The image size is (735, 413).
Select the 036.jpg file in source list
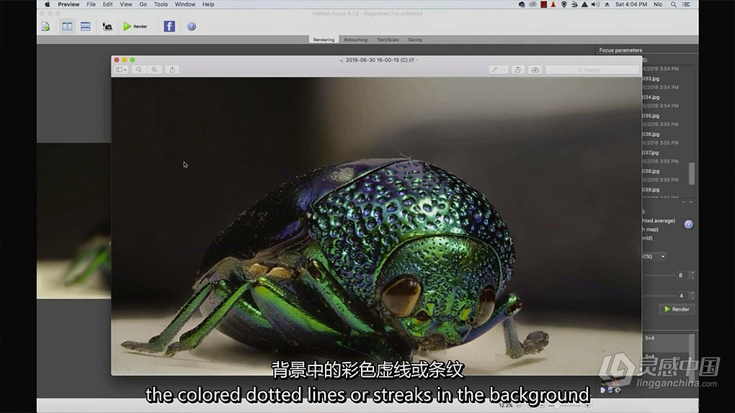(x=651, y=135)
